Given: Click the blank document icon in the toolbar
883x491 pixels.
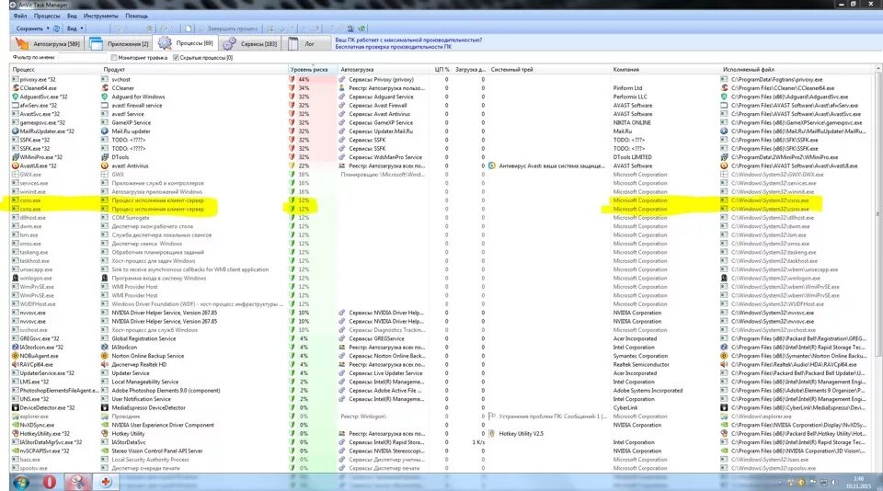Looking at the screenshot, I should tap(188, 29).
